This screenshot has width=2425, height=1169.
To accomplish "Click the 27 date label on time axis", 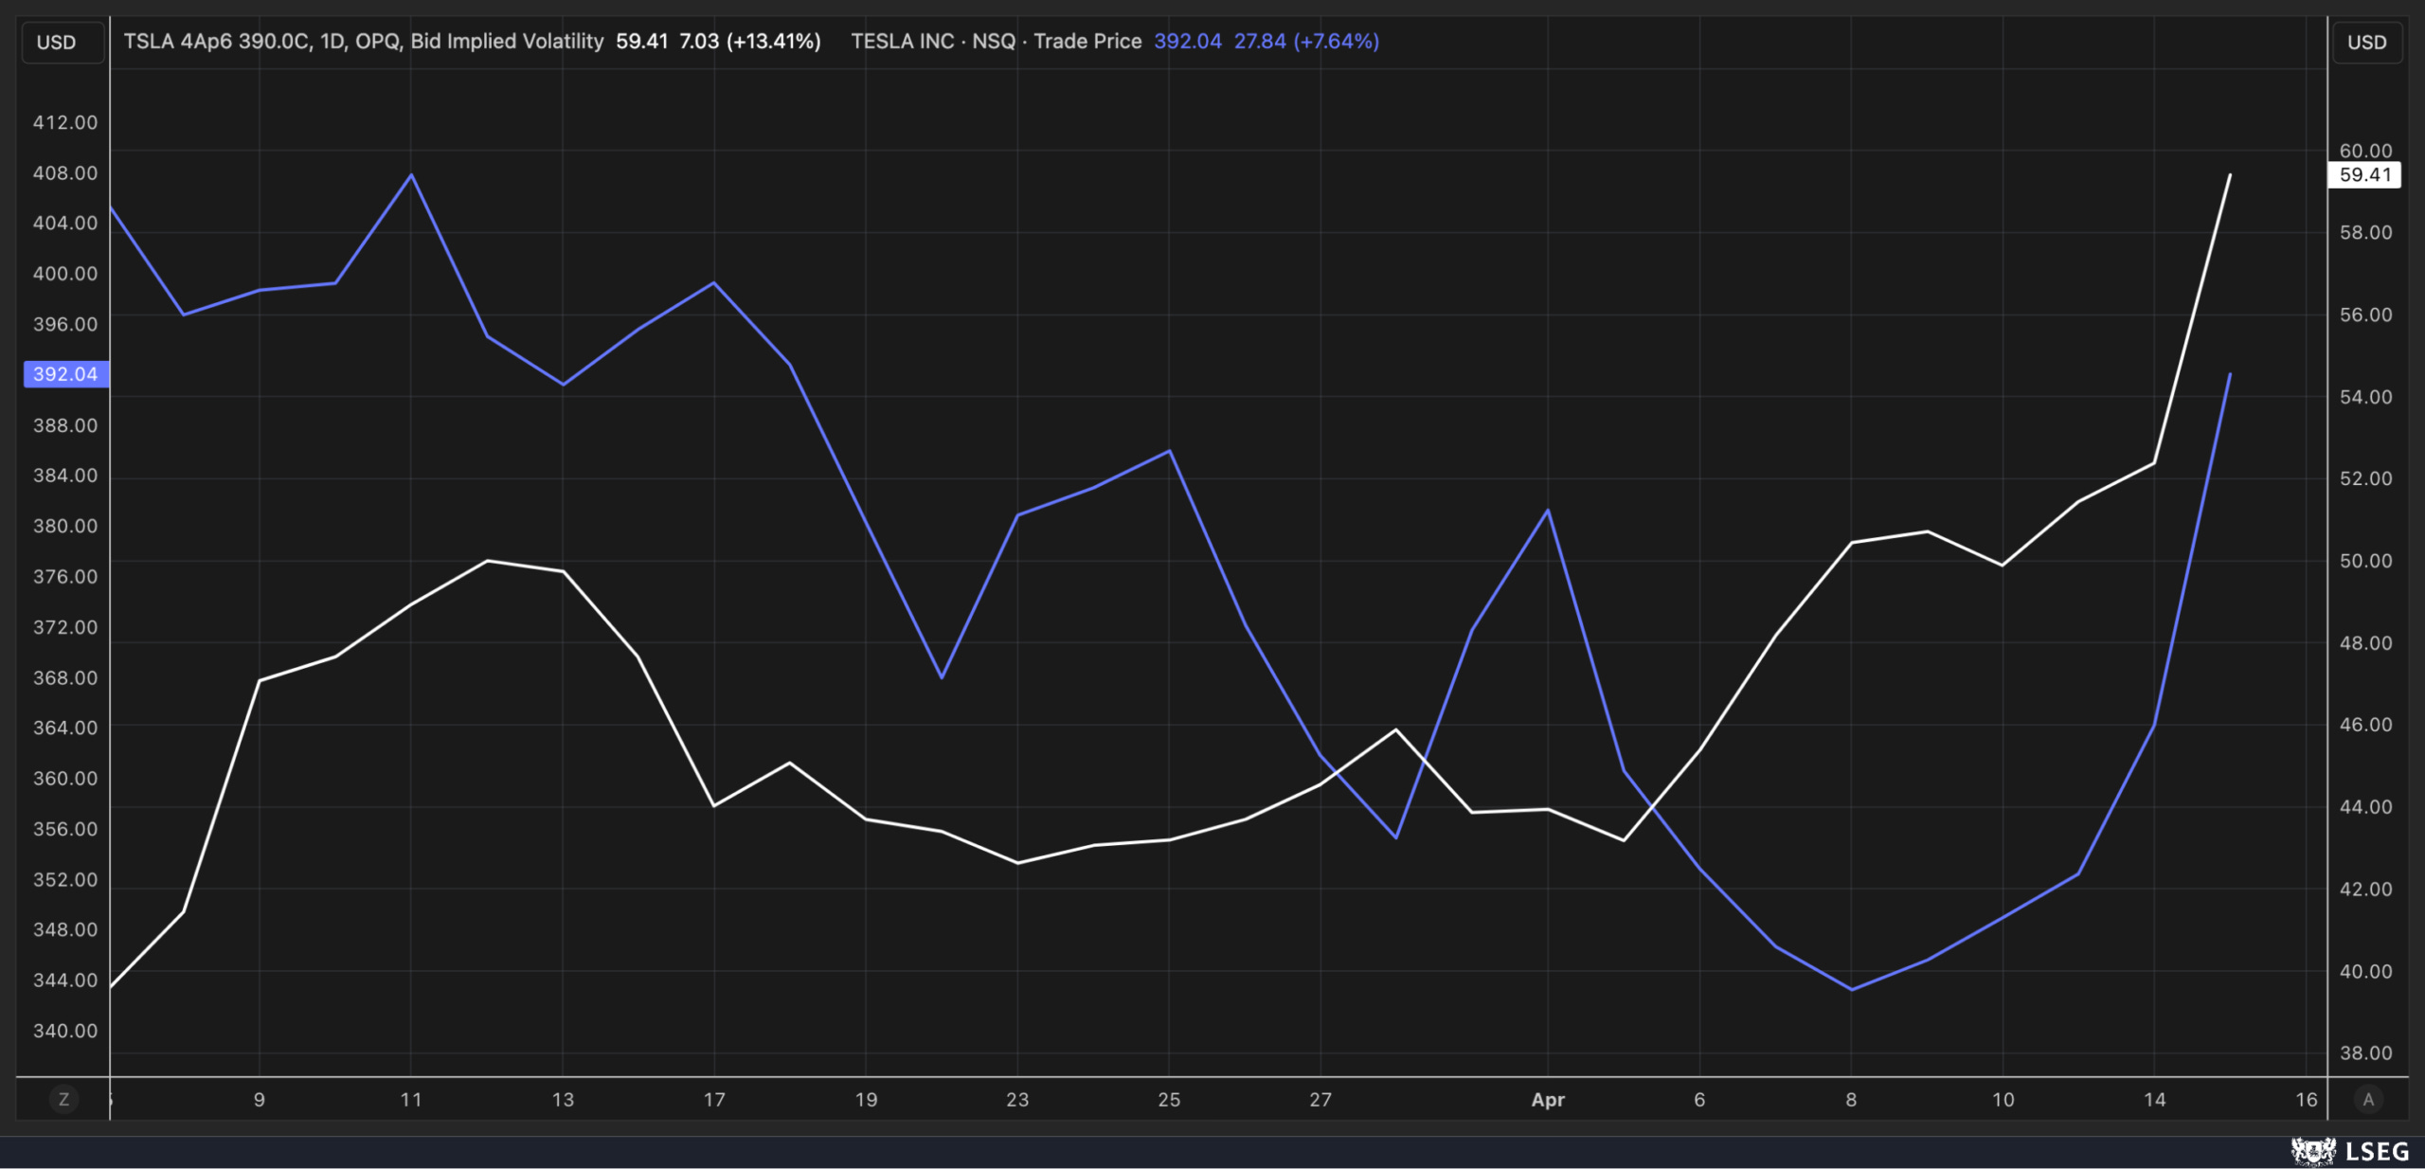I will 1320,1100.
